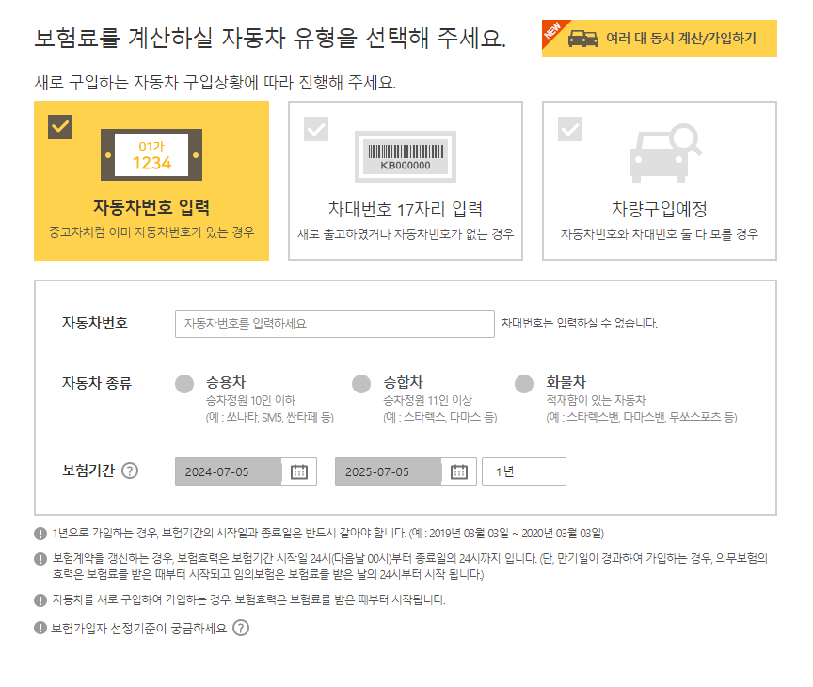Viewport: 813px width, 687px height.
Task: Click the barcode icon showing KB000000
Action: [405, 156]
